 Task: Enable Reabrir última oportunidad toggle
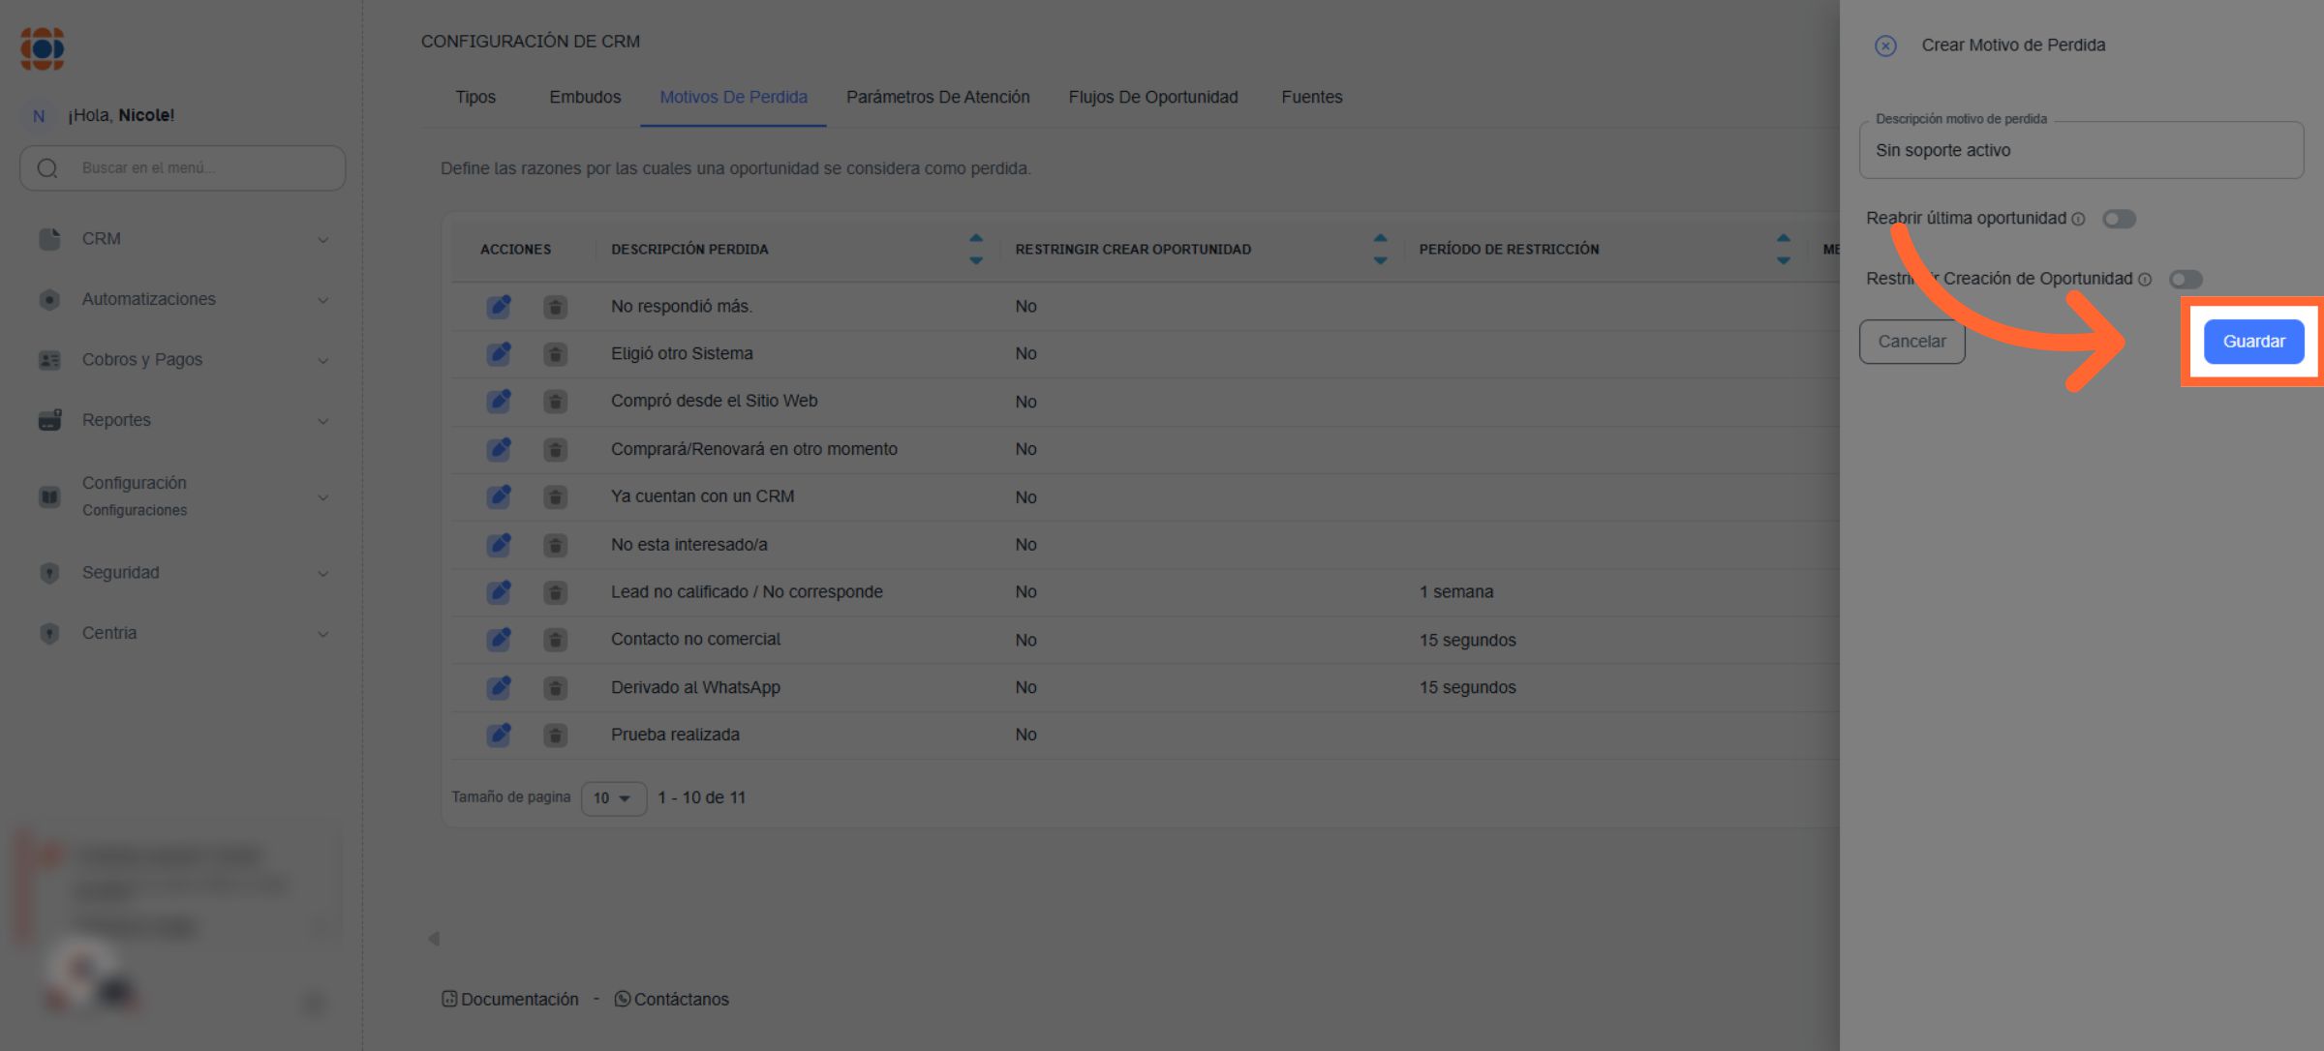point(2119,220)
